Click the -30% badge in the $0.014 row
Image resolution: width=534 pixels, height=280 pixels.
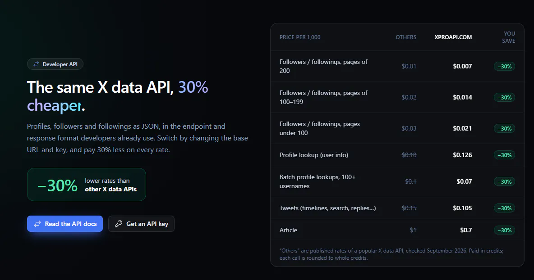pyautogui.click(x=504, y=97)
